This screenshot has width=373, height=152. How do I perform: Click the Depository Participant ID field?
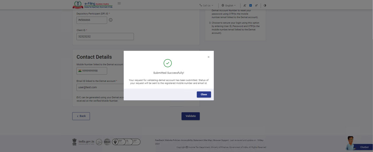(92, 20)
